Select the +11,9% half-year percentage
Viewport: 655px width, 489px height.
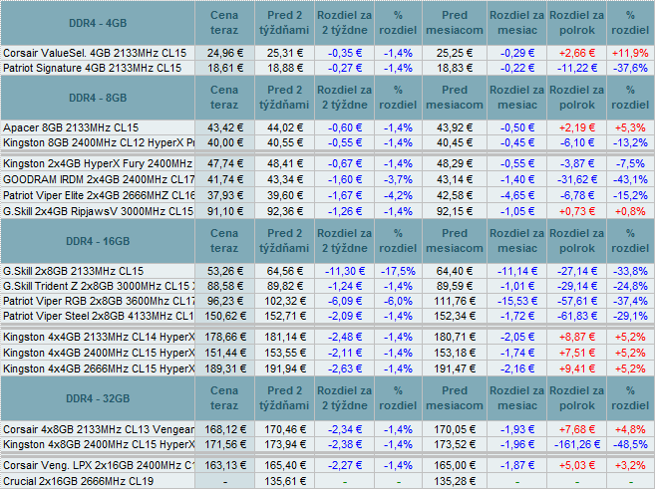tap(630, 53)
